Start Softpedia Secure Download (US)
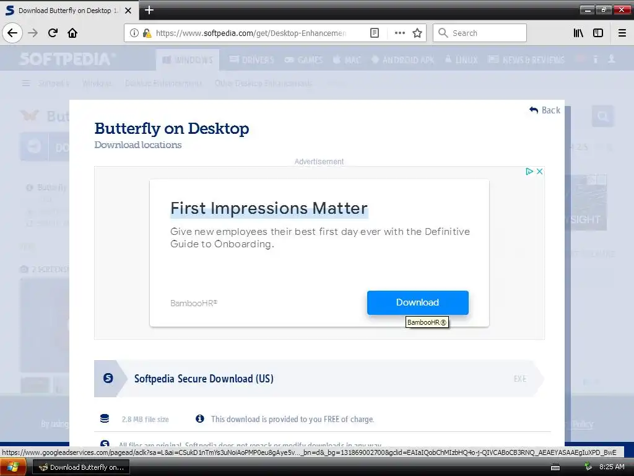This screenshot has height=476, width=634. [319, 379]
